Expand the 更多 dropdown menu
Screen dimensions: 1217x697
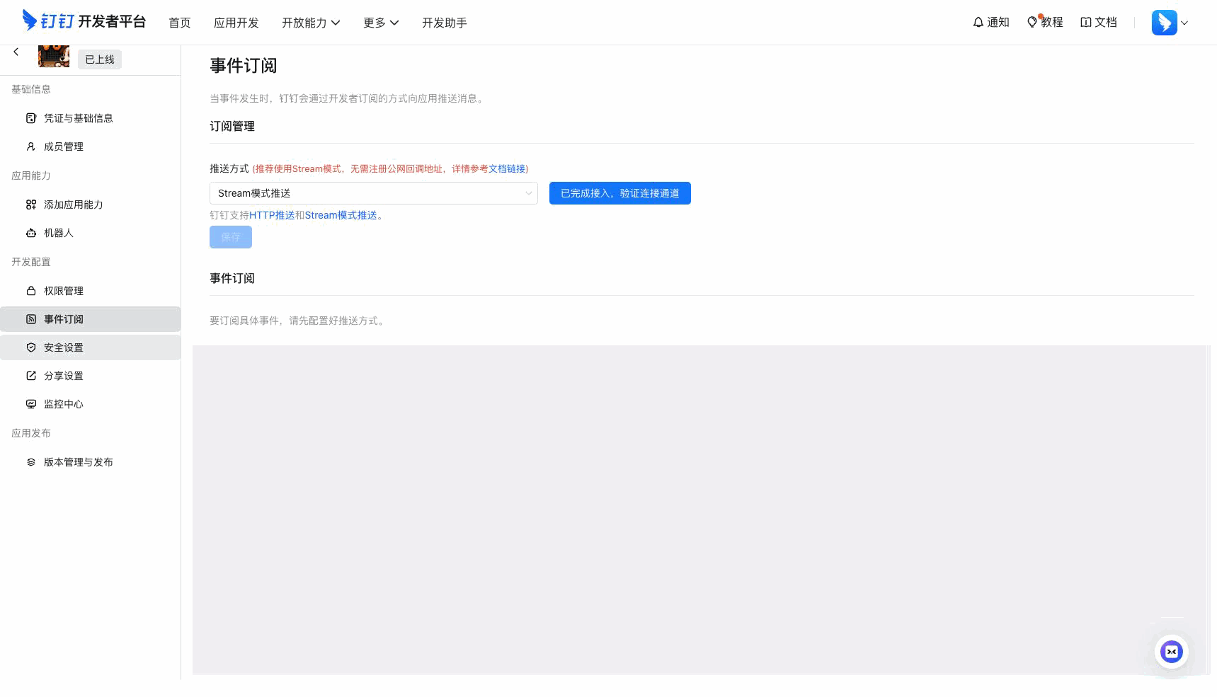coord(381,23)
